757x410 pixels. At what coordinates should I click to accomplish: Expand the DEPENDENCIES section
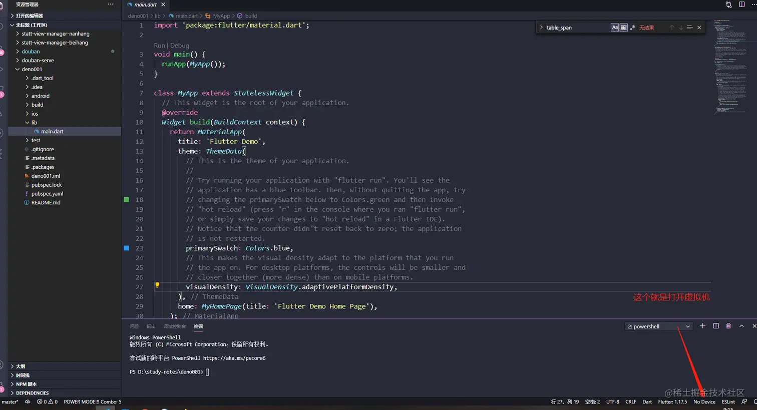point(65,393)
